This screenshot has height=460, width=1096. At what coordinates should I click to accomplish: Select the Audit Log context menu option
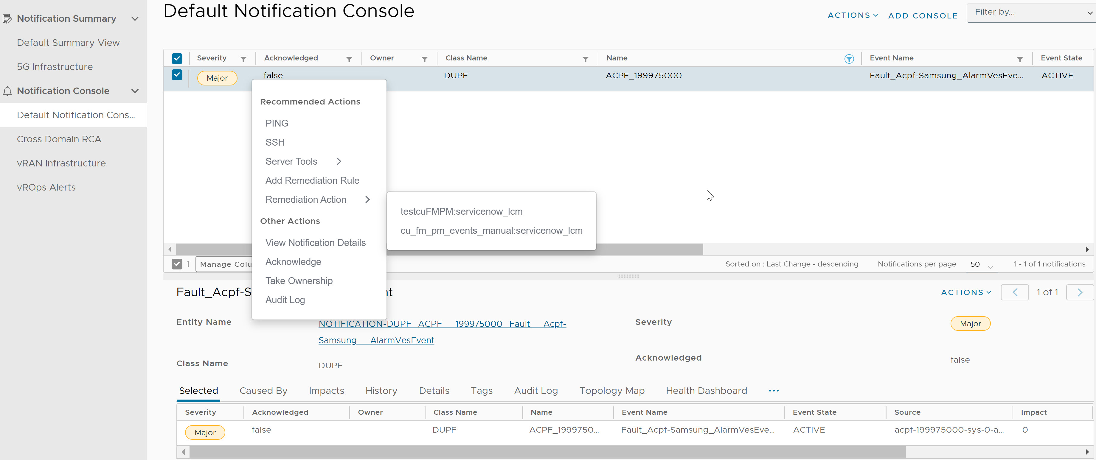(285, 300)
